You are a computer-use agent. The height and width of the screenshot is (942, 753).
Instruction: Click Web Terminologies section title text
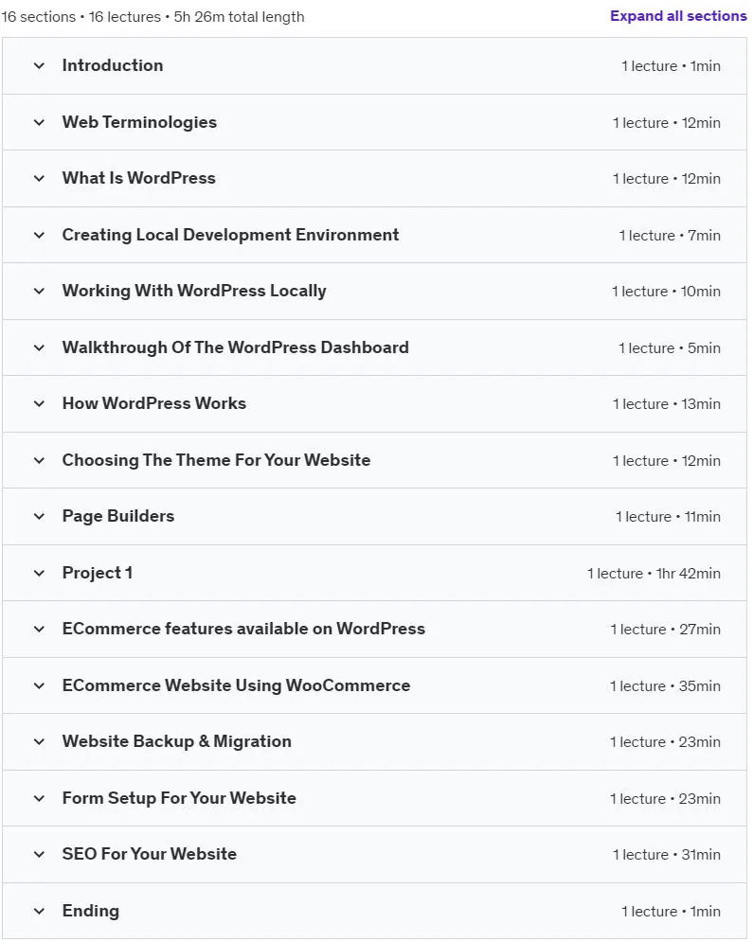(x=139, y=122)
